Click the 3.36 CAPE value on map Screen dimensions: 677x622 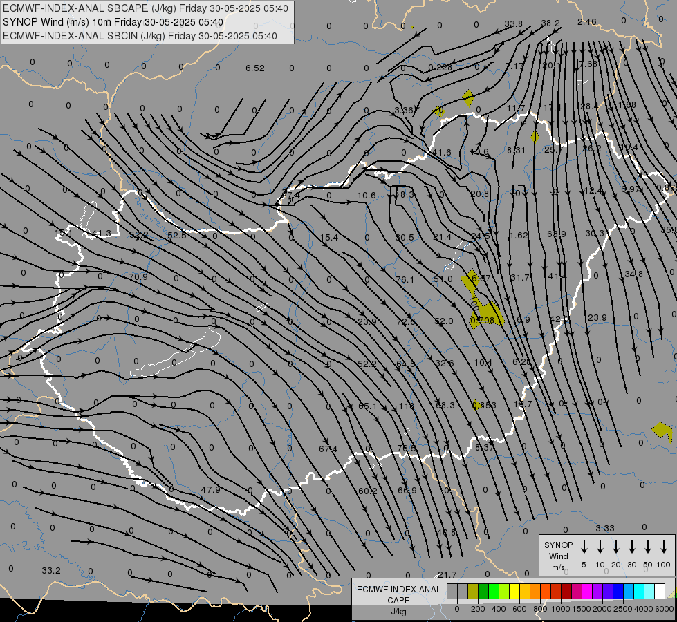(404, 111)
